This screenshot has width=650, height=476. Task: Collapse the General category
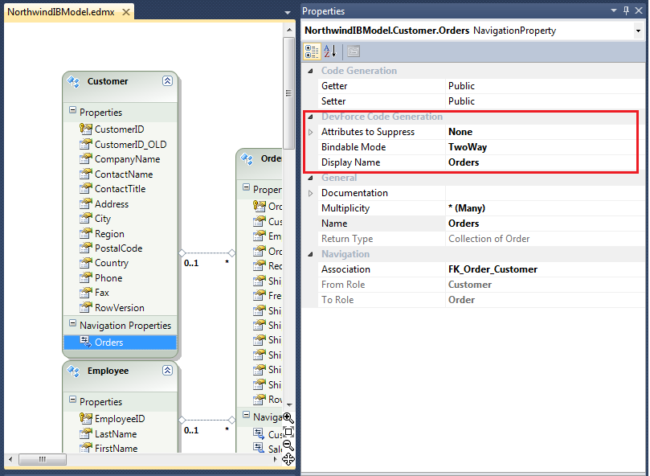click(310, 178)
